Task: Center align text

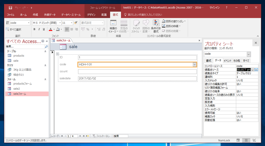Action: pos(72,29)
